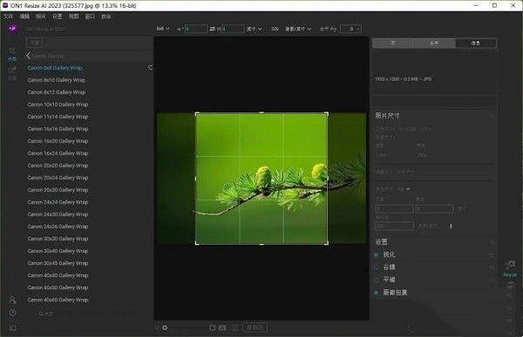Click the height field in 照片尺寸 panel
The image size is (523, 337).
click(x=434, y=209)
